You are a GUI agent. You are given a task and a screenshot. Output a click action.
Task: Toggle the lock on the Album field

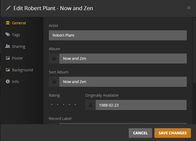(x=54, y=58)
